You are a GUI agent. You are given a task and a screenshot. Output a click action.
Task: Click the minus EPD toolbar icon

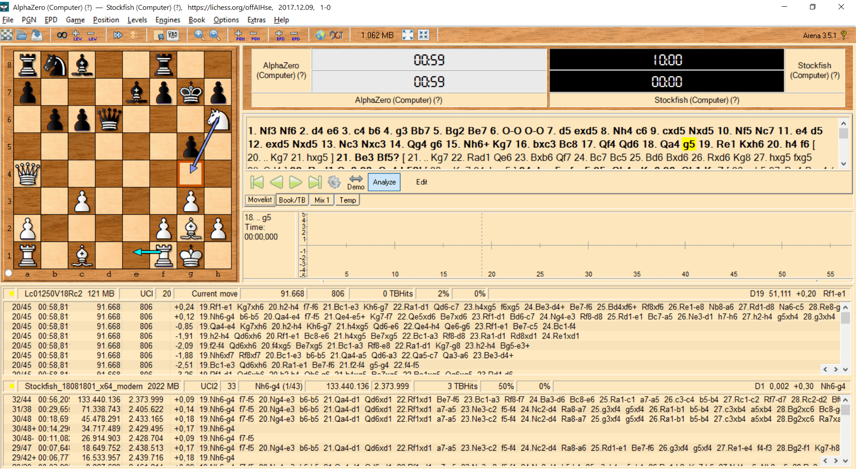click(295, 35)
